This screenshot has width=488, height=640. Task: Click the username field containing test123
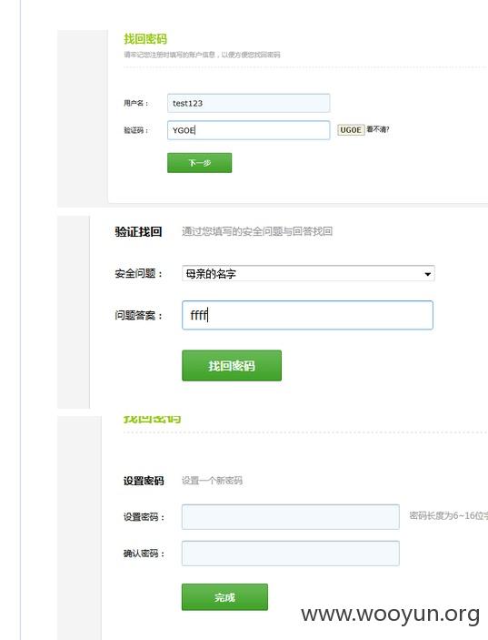click(248, 103)
